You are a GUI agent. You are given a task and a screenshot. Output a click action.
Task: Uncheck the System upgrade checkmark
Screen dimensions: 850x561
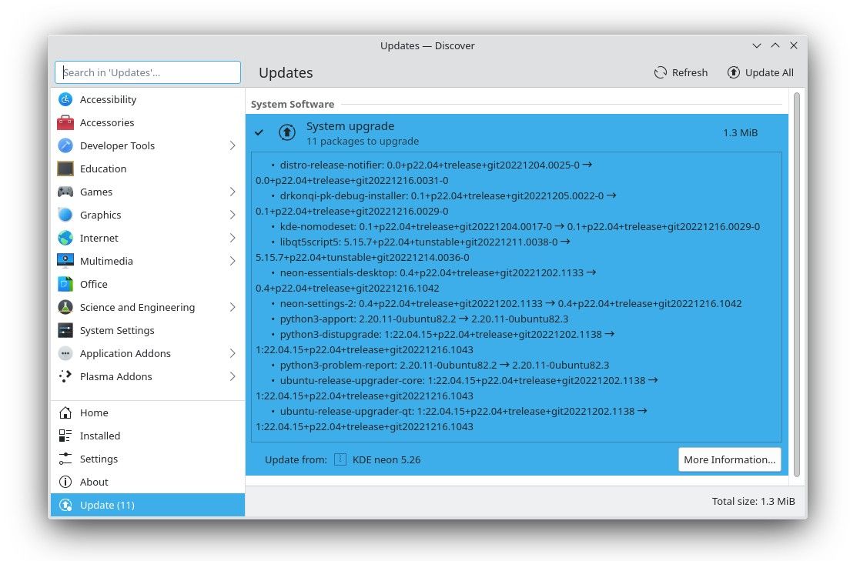(259, 132)
